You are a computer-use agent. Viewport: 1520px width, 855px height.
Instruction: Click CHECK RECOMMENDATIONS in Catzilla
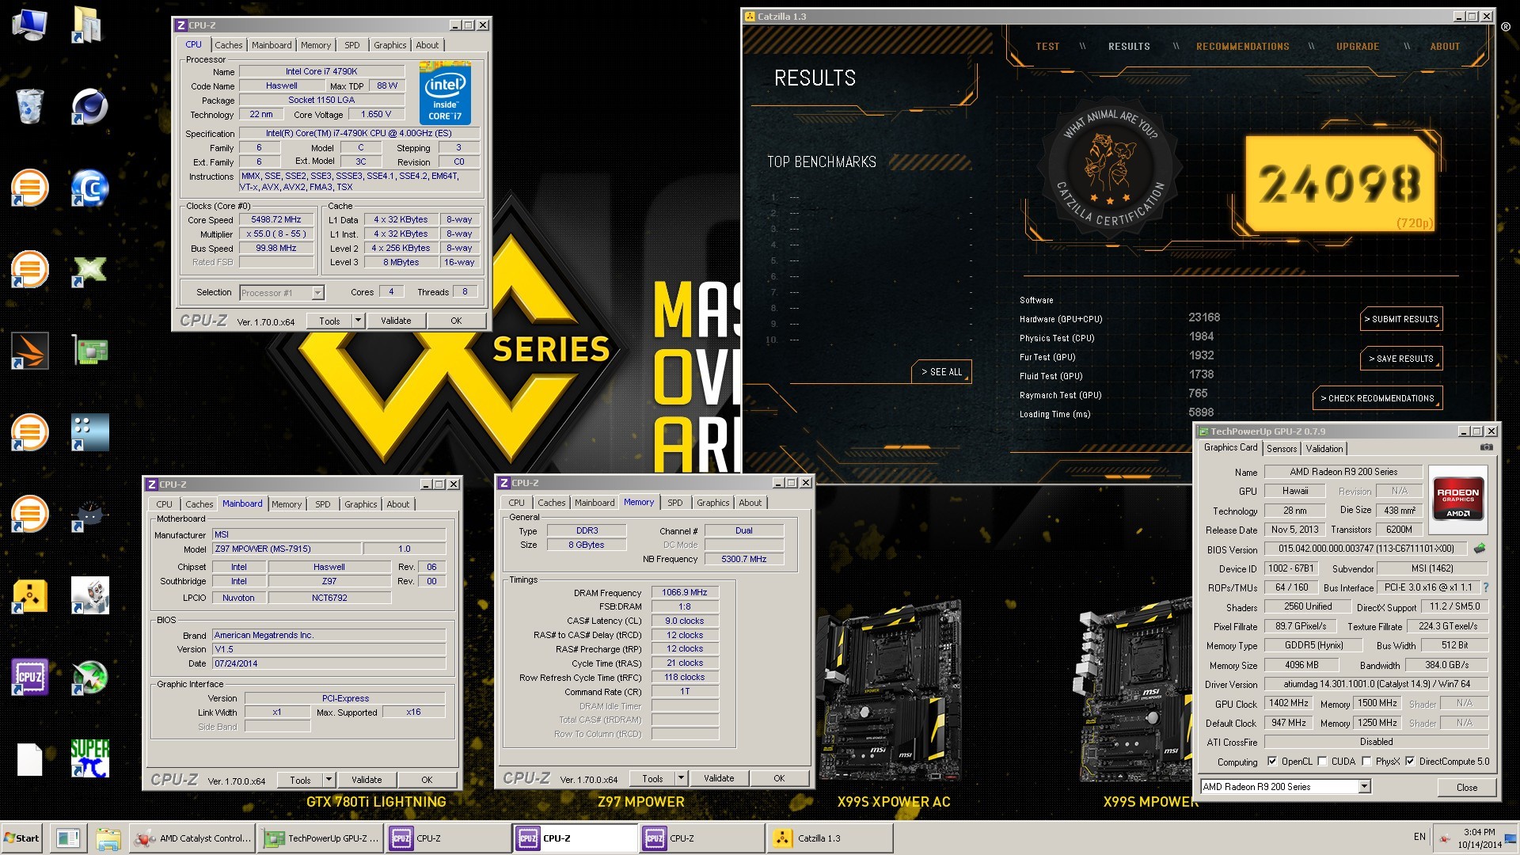point(1377,398)
